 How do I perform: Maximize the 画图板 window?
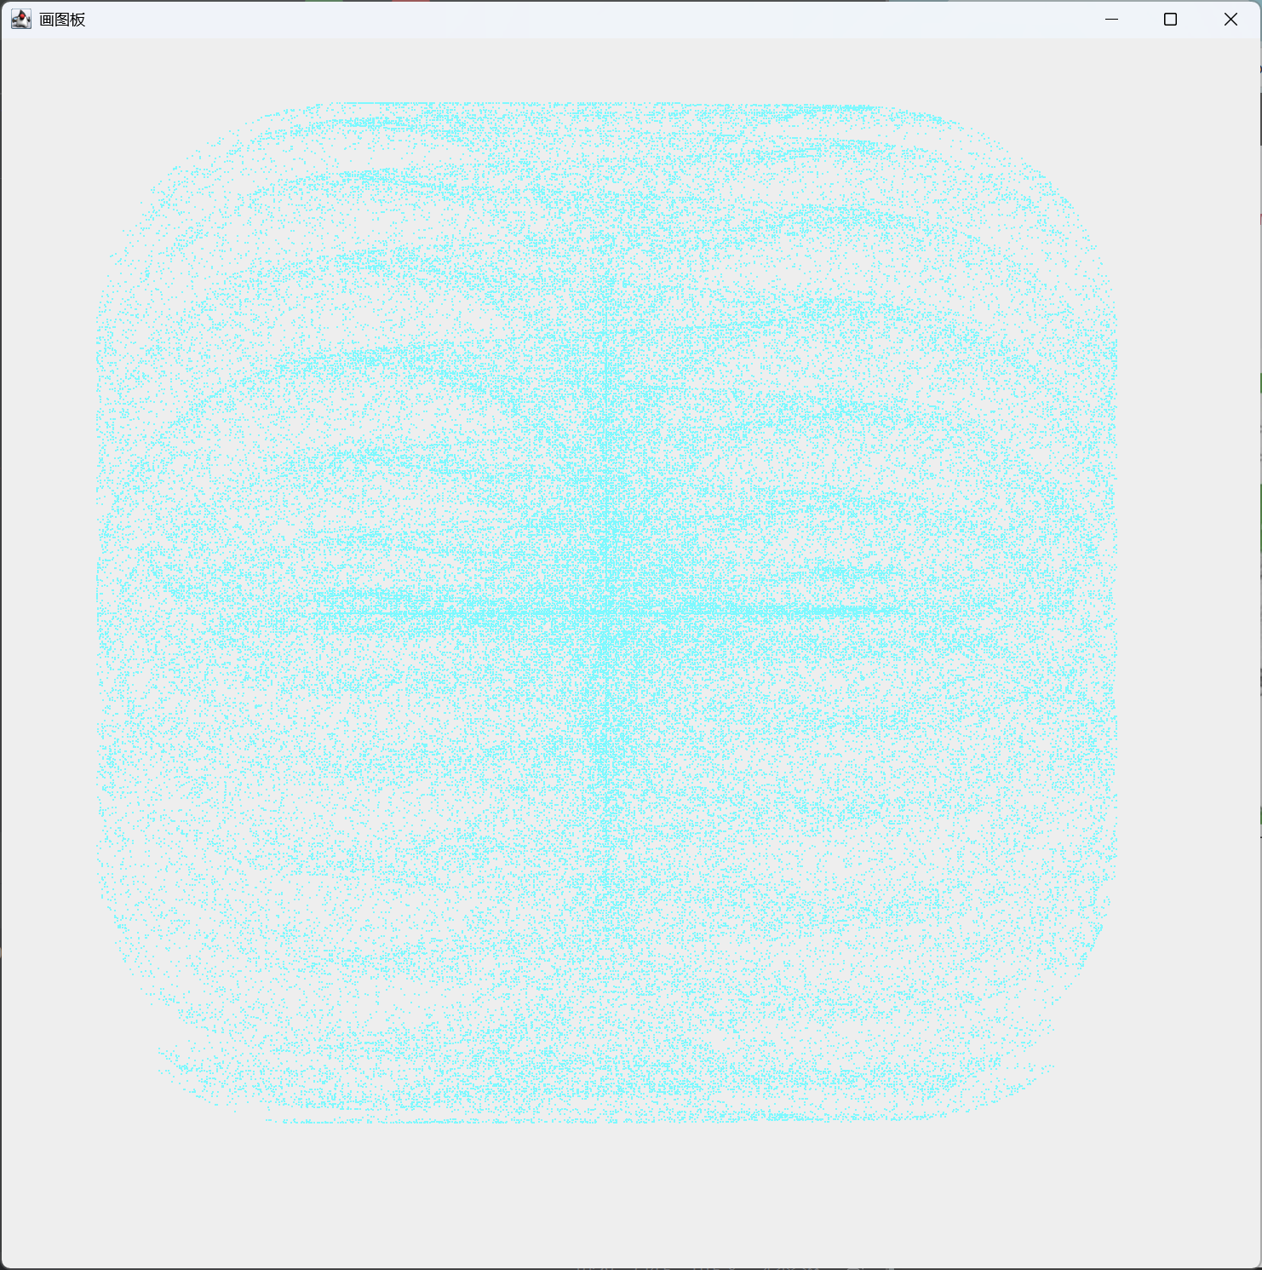pyautogui.click(x=1170, y=19)
